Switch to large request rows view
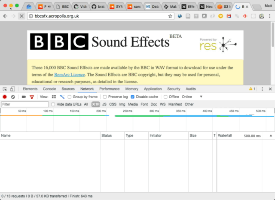Viewport: 275px width, 200px height. pyautogui.click(x=54, y=97)
